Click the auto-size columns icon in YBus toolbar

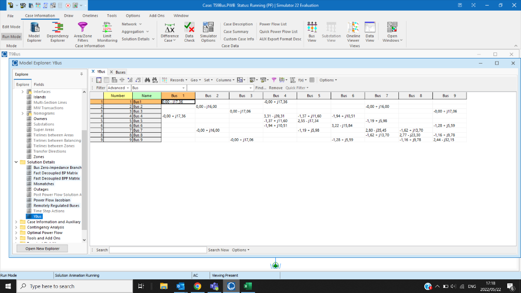point(122,80)
